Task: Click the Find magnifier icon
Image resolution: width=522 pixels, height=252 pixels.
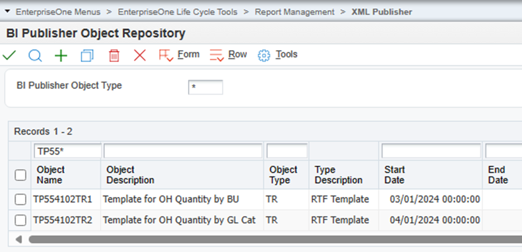Action: tap(35, 56)
